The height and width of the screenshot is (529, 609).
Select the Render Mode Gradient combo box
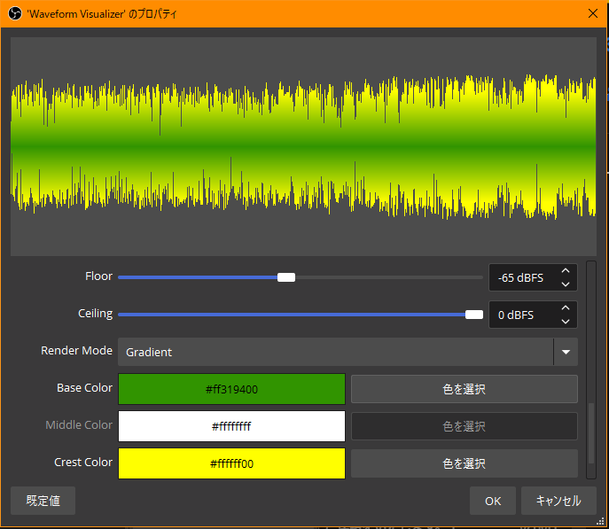[335, 352]
